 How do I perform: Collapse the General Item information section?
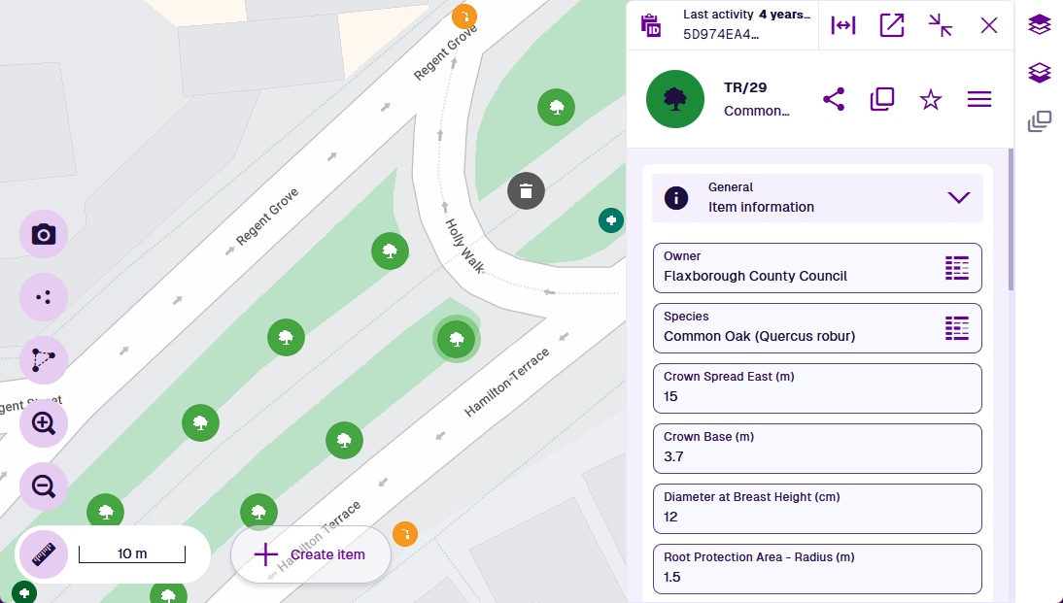click(x=959, y=197)
